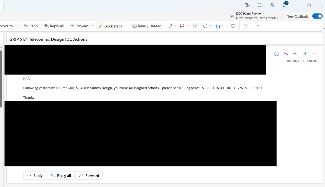This screenshot has height=187, width=325.
Task: Click IDC log reference 151666-TRA-00-TRU-LOG-W-MF-990150
Action: tap(231, 88)
